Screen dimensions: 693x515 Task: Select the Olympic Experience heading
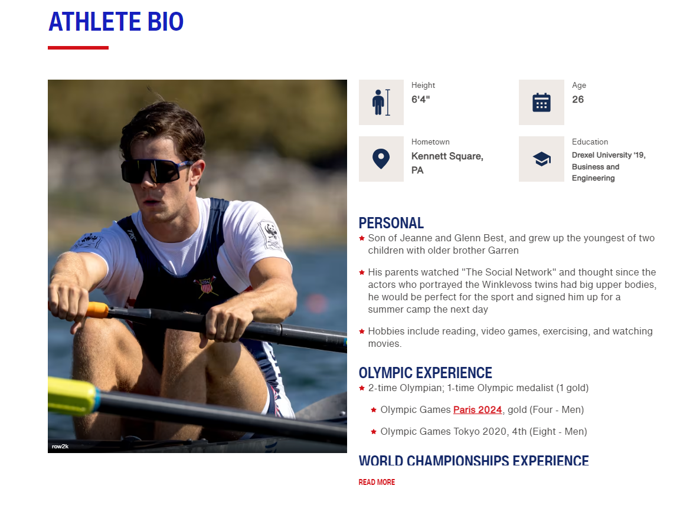(425, 373)
